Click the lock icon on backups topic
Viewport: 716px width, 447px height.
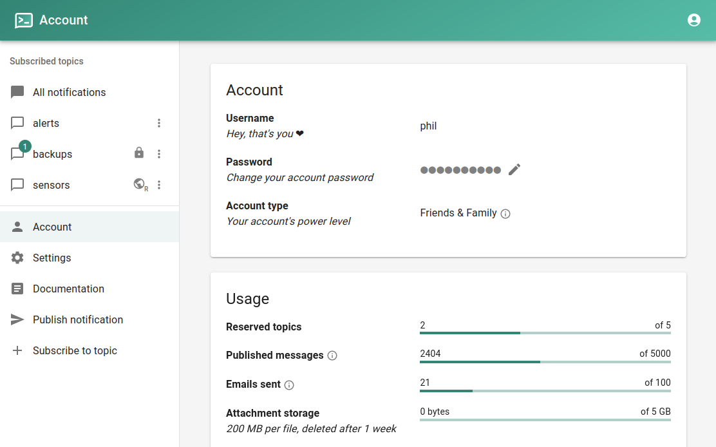tap(138, 153)
